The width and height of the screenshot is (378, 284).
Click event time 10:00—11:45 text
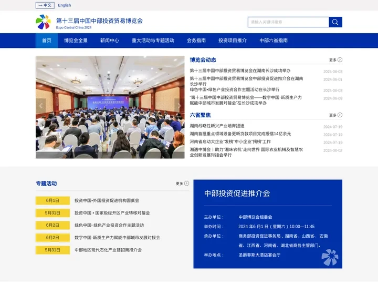point(302,227)
